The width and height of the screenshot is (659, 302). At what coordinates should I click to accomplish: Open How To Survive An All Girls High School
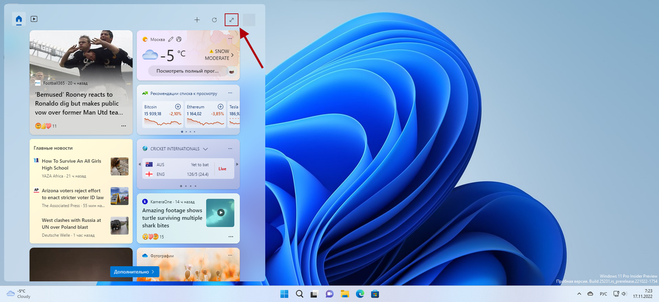[71, 164]
